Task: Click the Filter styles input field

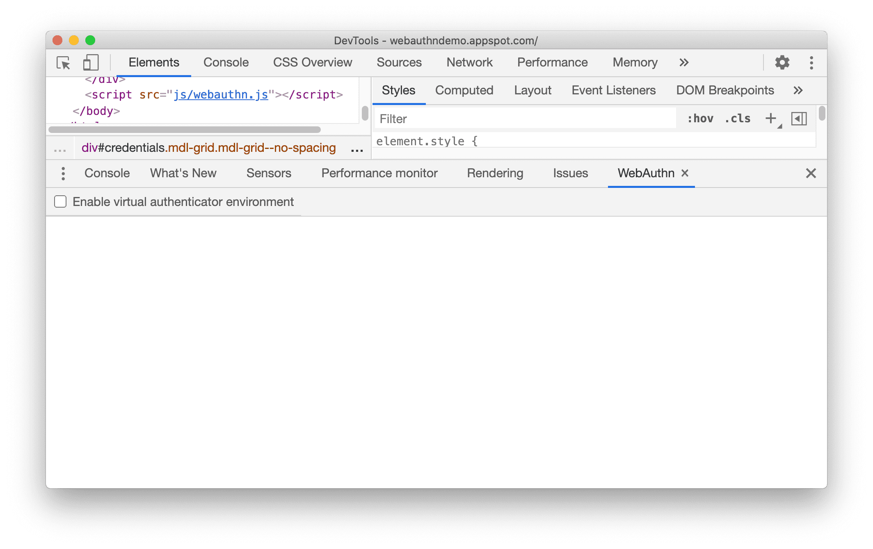Action: click(527, 119)
